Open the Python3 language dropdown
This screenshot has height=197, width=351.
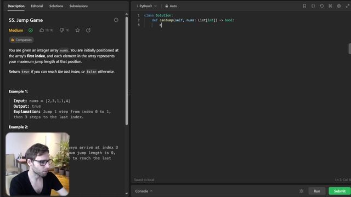tap(148, 6)
